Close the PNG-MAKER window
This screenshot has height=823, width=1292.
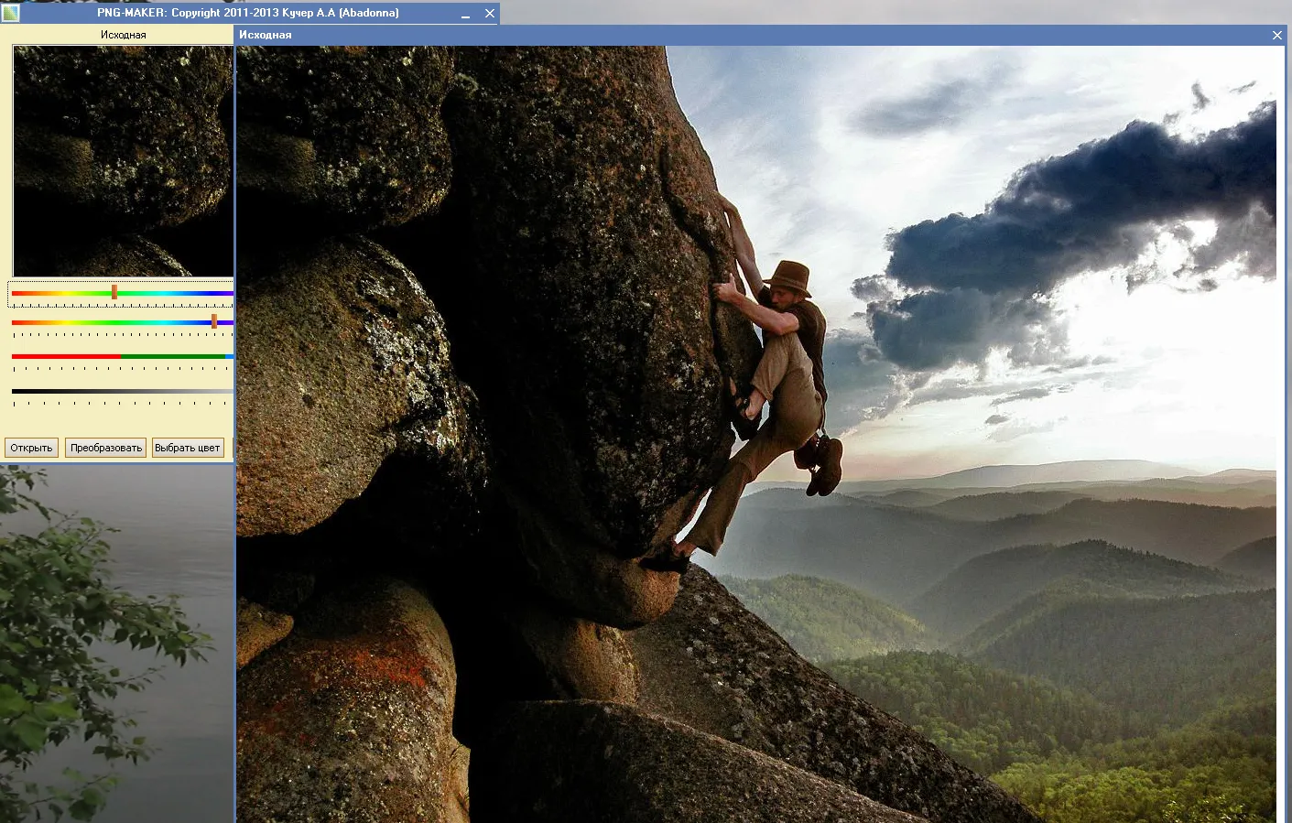pos(490,14)
